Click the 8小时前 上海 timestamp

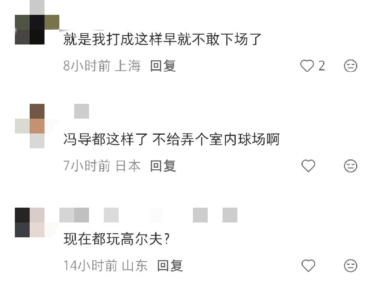pos(102,66)
